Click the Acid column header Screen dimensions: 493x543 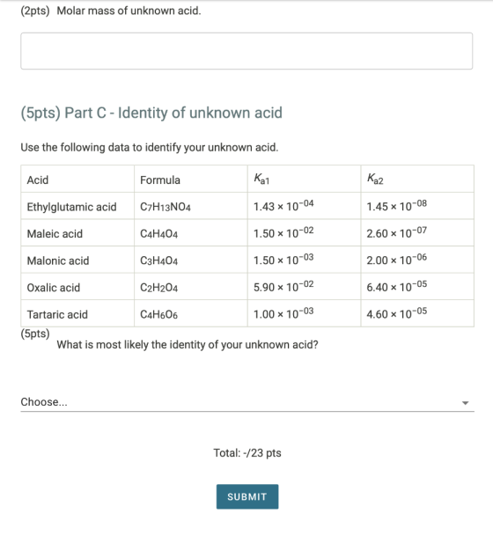38,180
